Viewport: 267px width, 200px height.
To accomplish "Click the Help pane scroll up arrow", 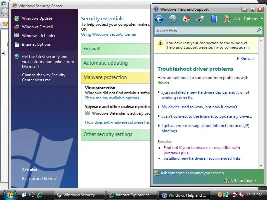I will (261, 40).
